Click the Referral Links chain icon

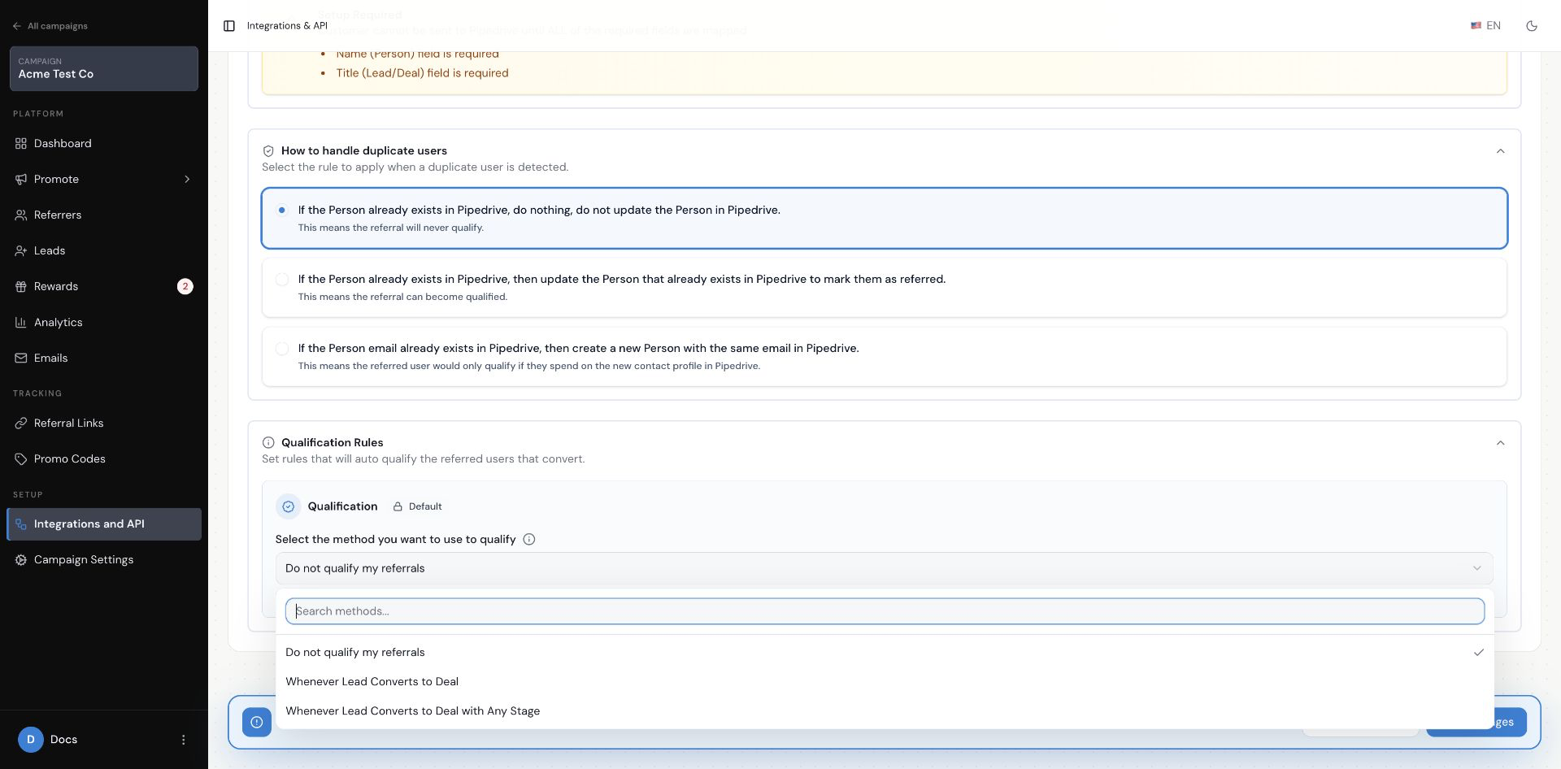(21, 423)
